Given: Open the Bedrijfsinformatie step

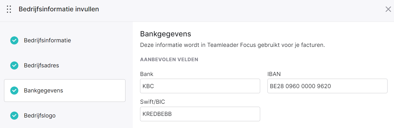Looking at the screenshot, I should [x=65, y=40].
